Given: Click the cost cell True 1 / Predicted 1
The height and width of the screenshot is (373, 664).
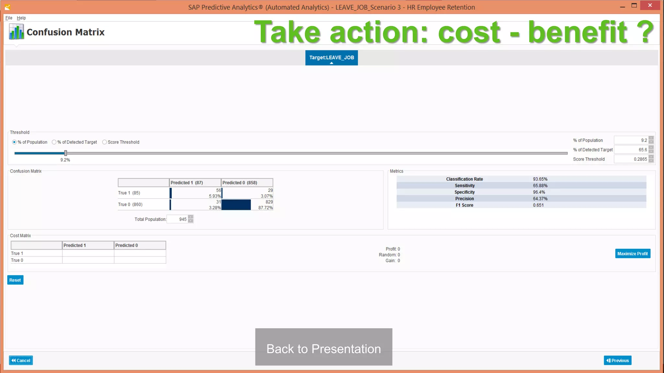Looking at the screenshot, I should [88, 253].
